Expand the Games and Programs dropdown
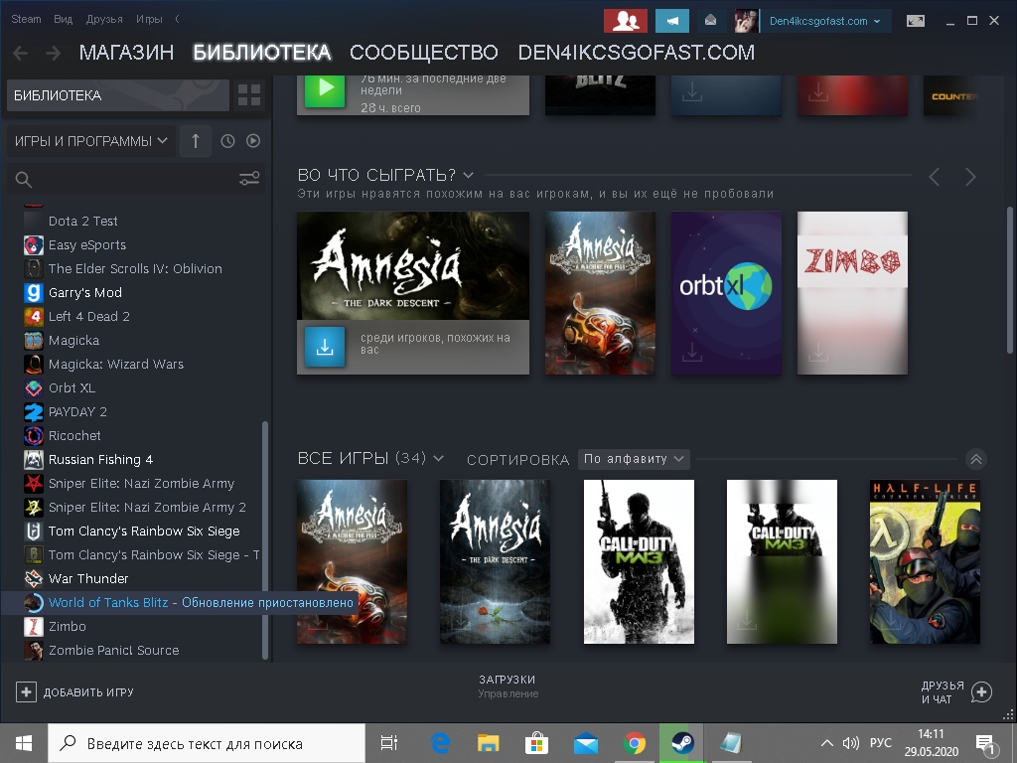The image size is (1017, 763). 91,141
